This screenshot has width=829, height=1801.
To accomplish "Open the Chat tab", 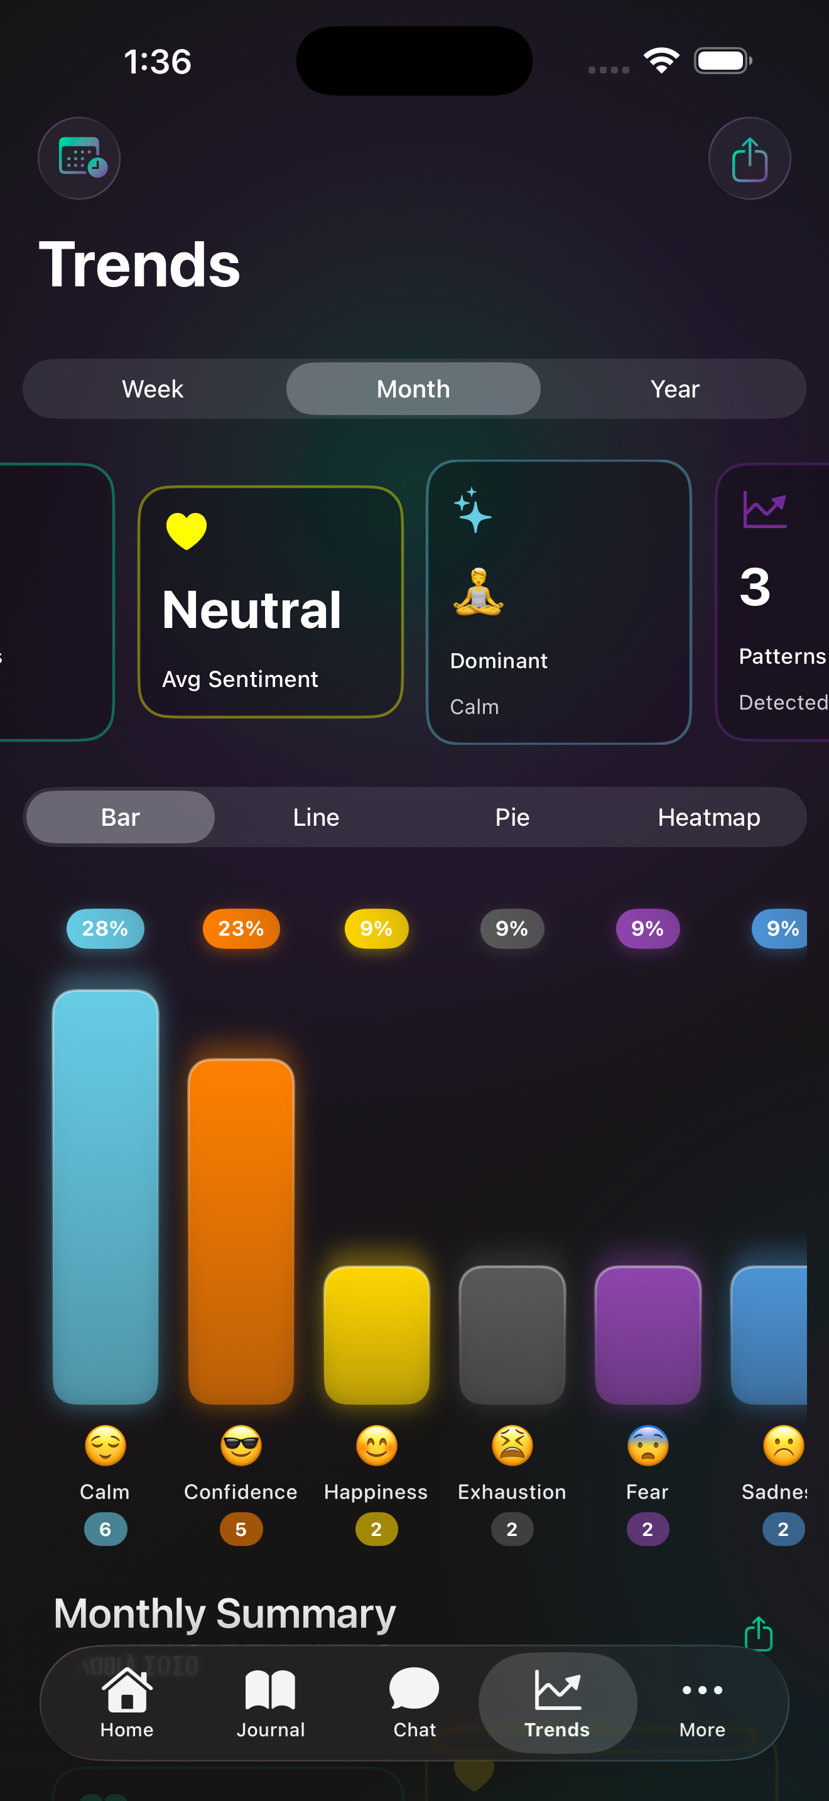I will click(414, 1703).
